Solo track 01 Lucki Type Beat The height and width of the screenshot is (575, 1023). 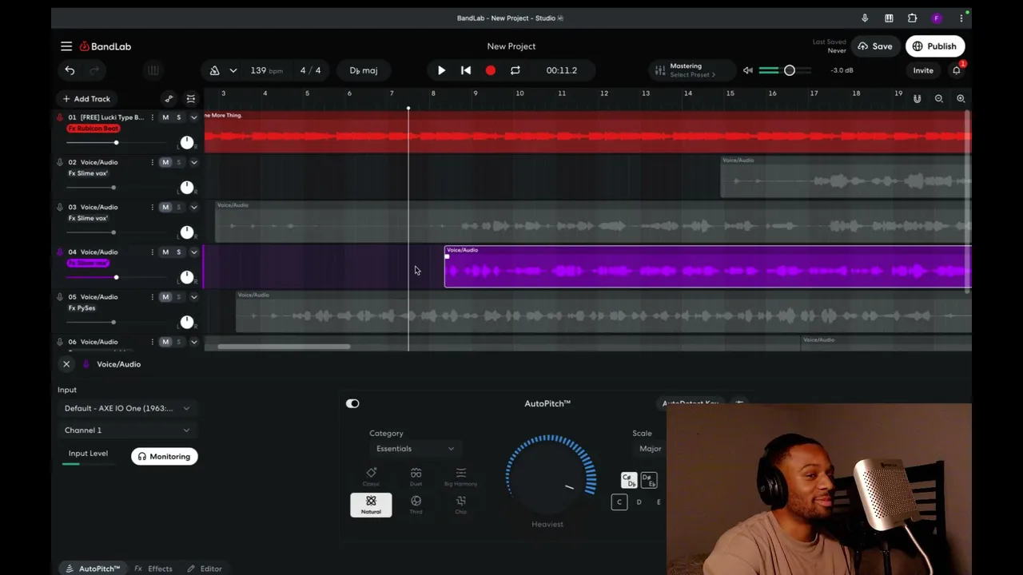(x=178, y=117)
